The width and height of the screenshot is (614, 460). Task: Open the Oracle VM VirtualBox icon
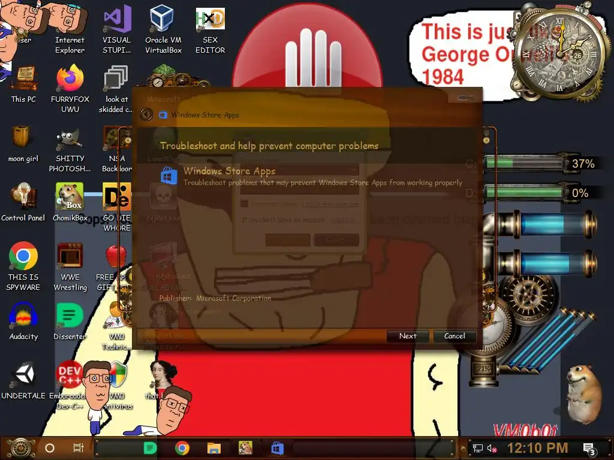163,29
